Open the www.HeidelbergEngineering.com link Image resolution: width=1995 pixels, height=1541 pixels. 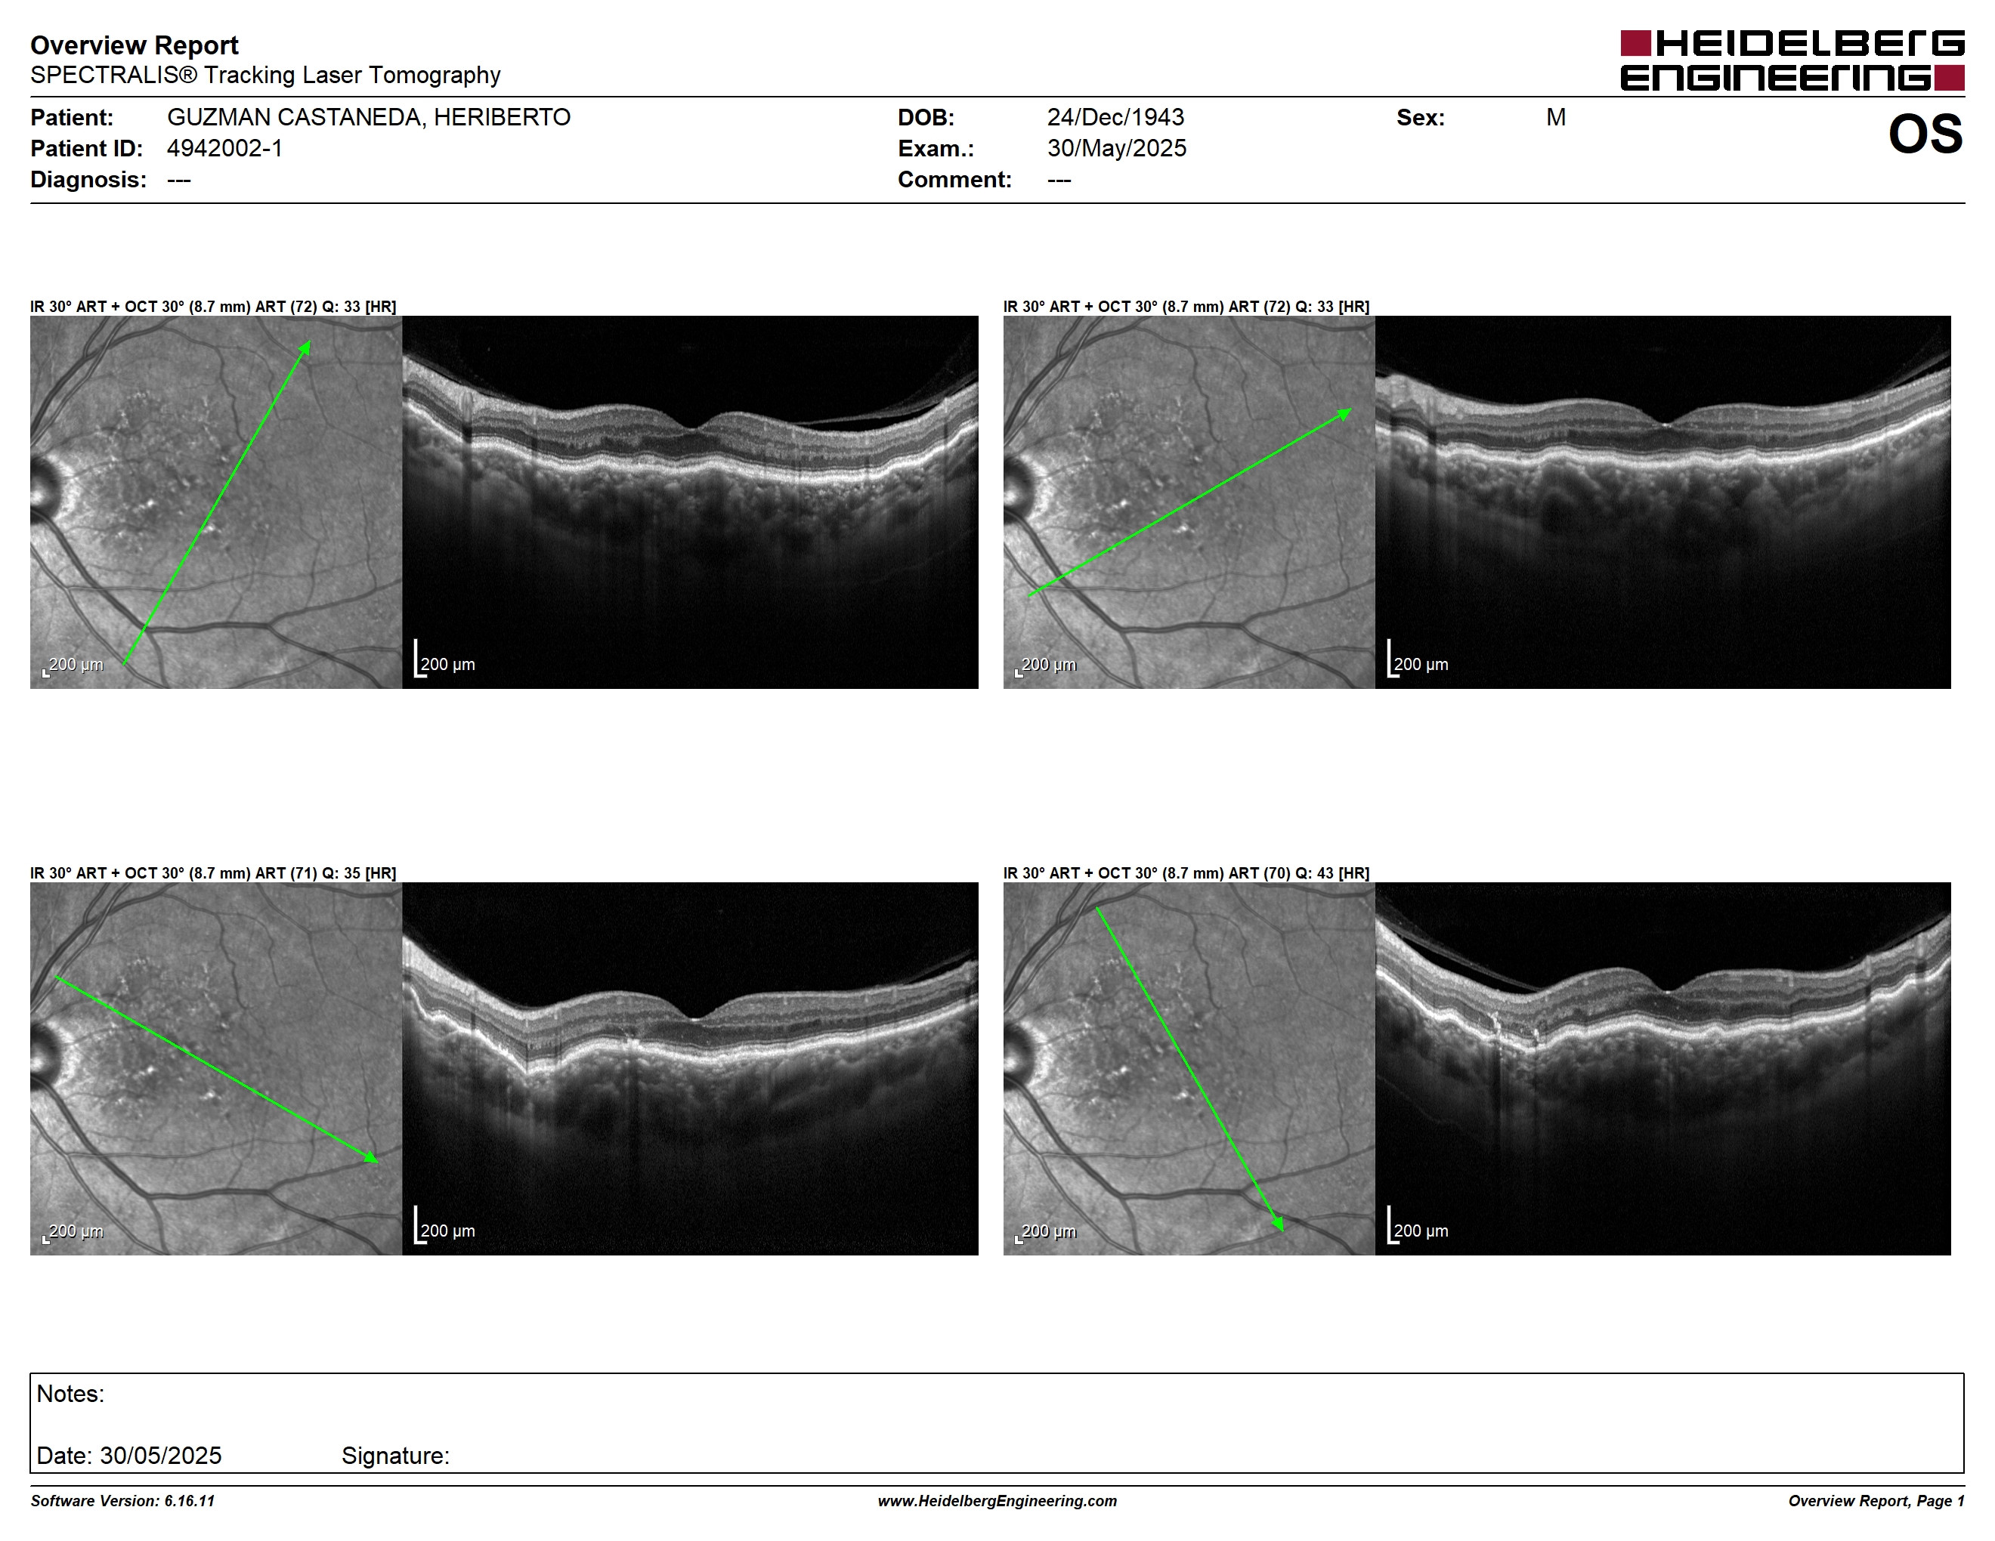998,1502
